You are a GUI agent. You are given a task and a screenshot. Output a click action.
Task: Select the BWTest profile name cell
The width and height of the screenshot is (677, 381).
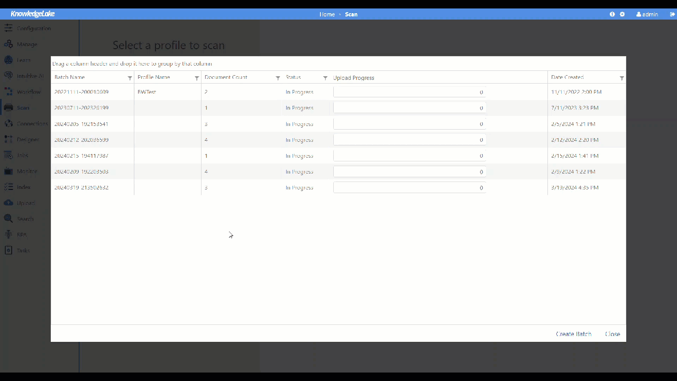[147, 92]
